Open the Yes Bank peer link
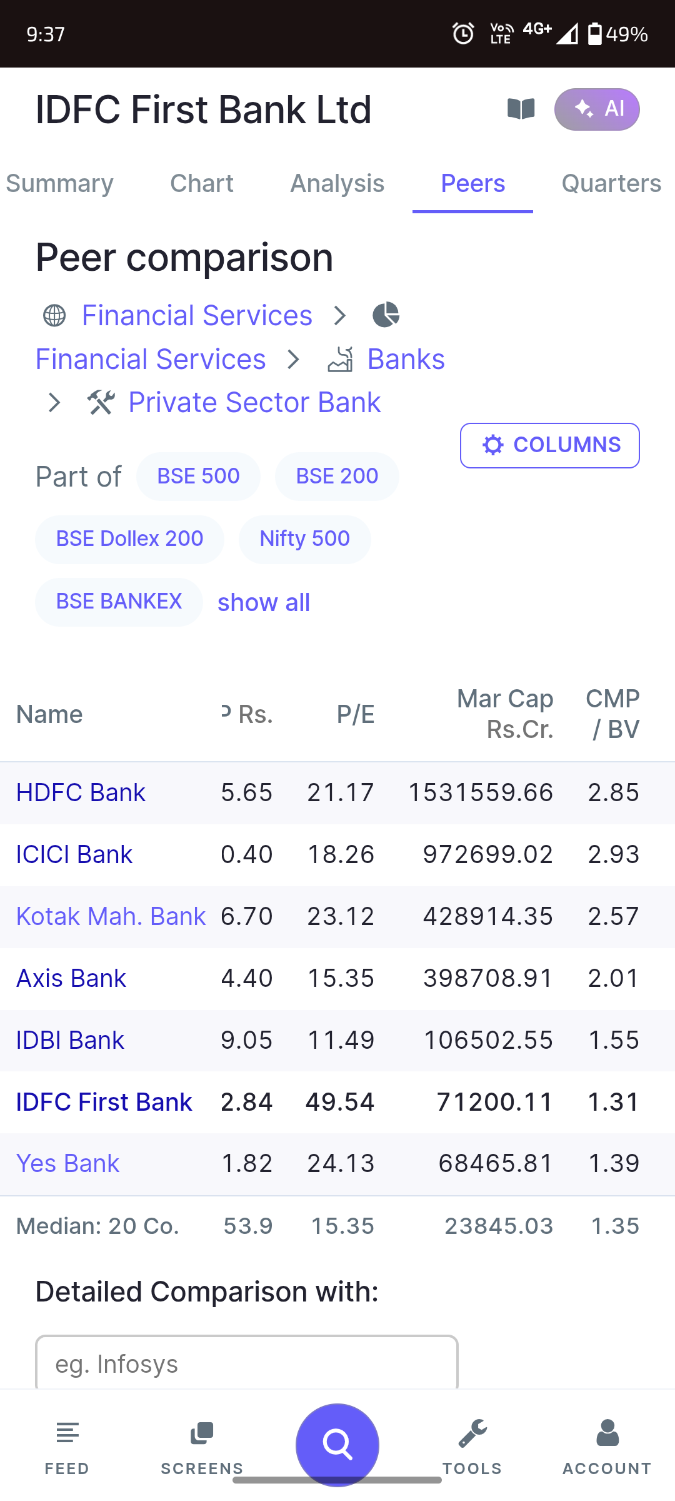675x1501 pixels. tap(67, 1163)
